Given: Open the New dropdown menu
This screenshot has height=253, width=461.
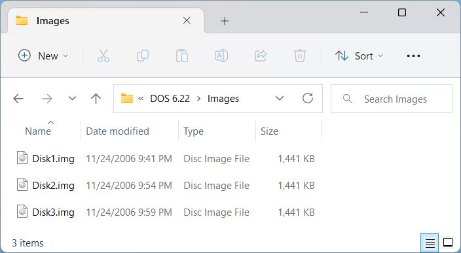Looking at the screenshot, I should point(43,56).
